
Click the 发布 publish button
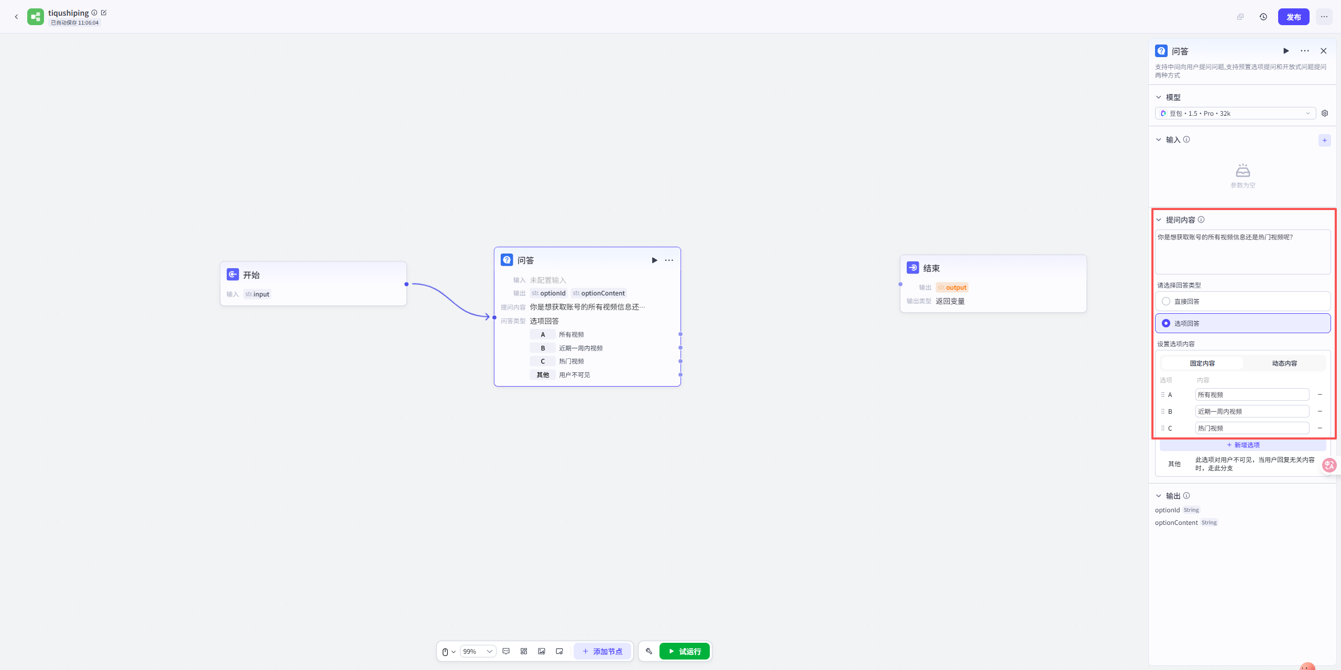coord(1293,17)
